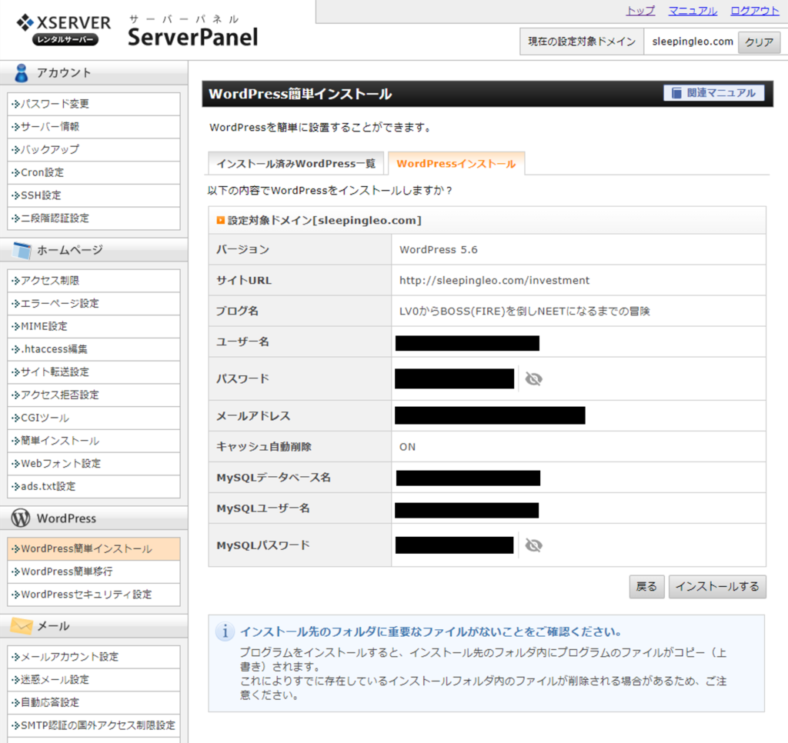Click the Homepage section page icon
The image size is (788, 743).
tap(22, 250)
